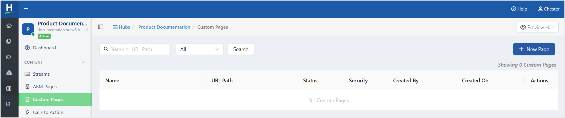This screenshot has height=118, width=565.
Task: Select the hubs grid sidebar icon
Action: 9,88
